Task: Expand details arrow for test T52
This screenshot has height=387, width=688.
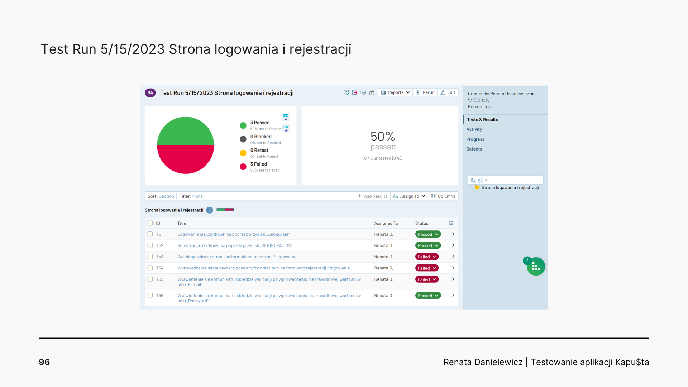Action: coord(453,245)
